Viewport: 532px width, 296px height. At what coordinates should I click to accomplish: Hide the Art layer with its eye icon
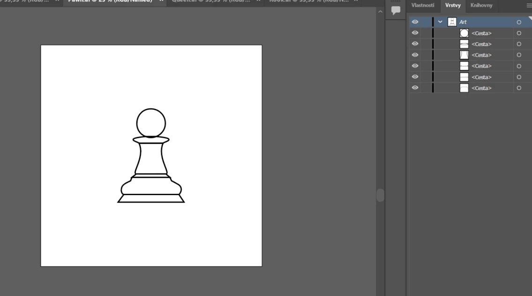click(x=415, y=22)
